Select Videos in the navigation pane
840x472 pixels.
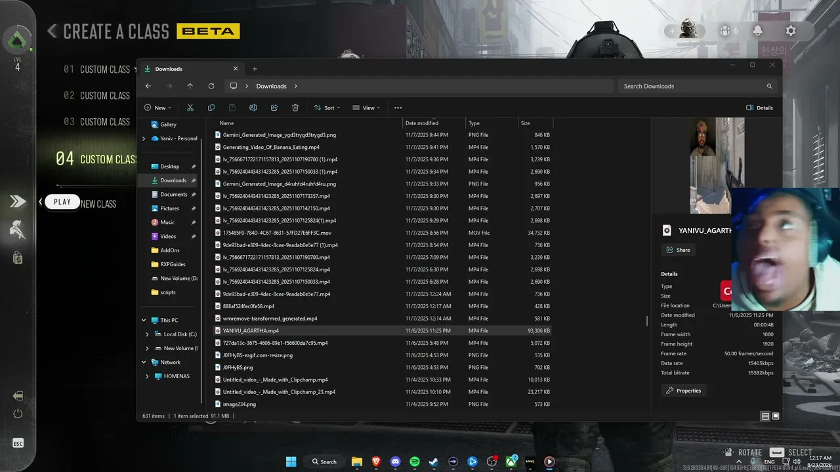[x=168, y=237]
